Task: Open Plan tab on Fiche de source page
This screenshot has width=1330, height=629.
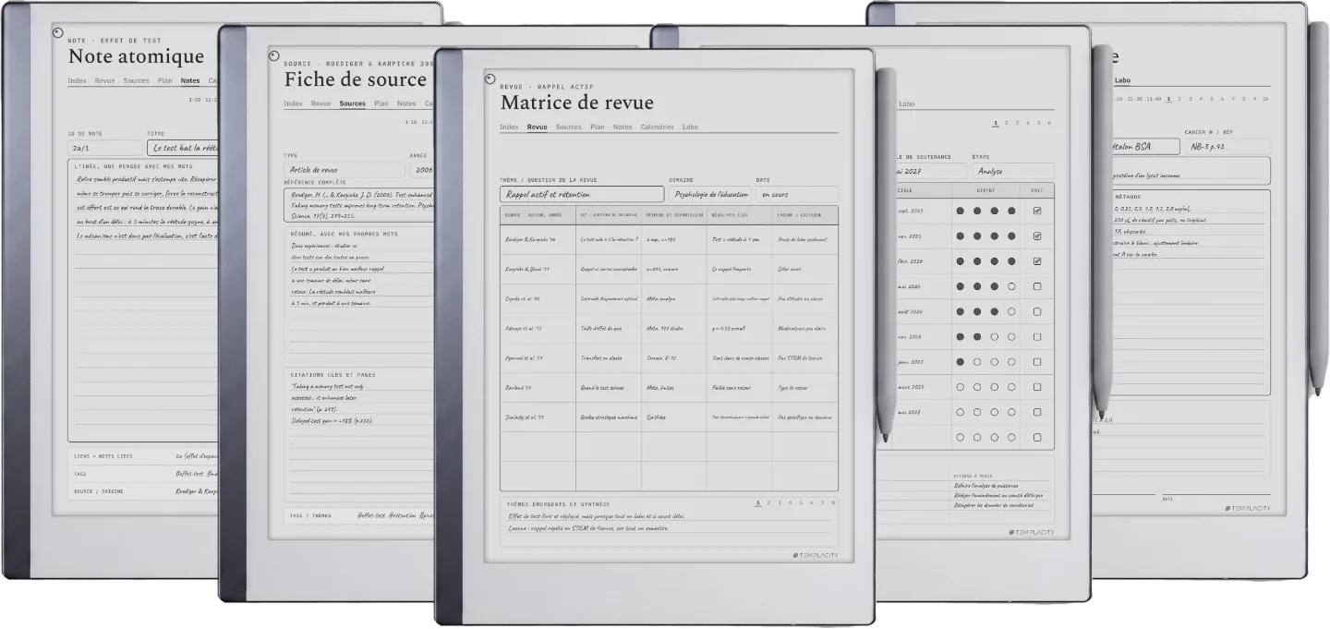Action: 381,103
